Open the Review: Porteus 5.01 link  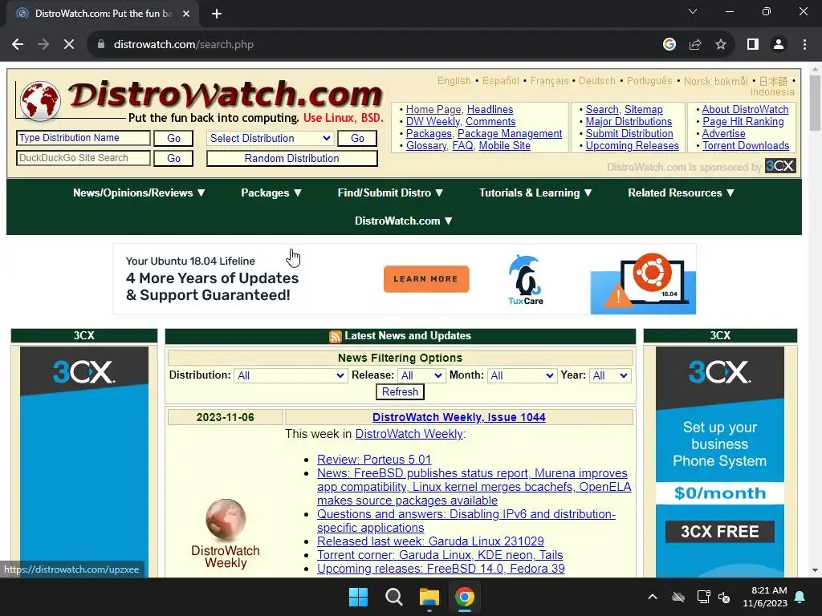click(374, 460)
